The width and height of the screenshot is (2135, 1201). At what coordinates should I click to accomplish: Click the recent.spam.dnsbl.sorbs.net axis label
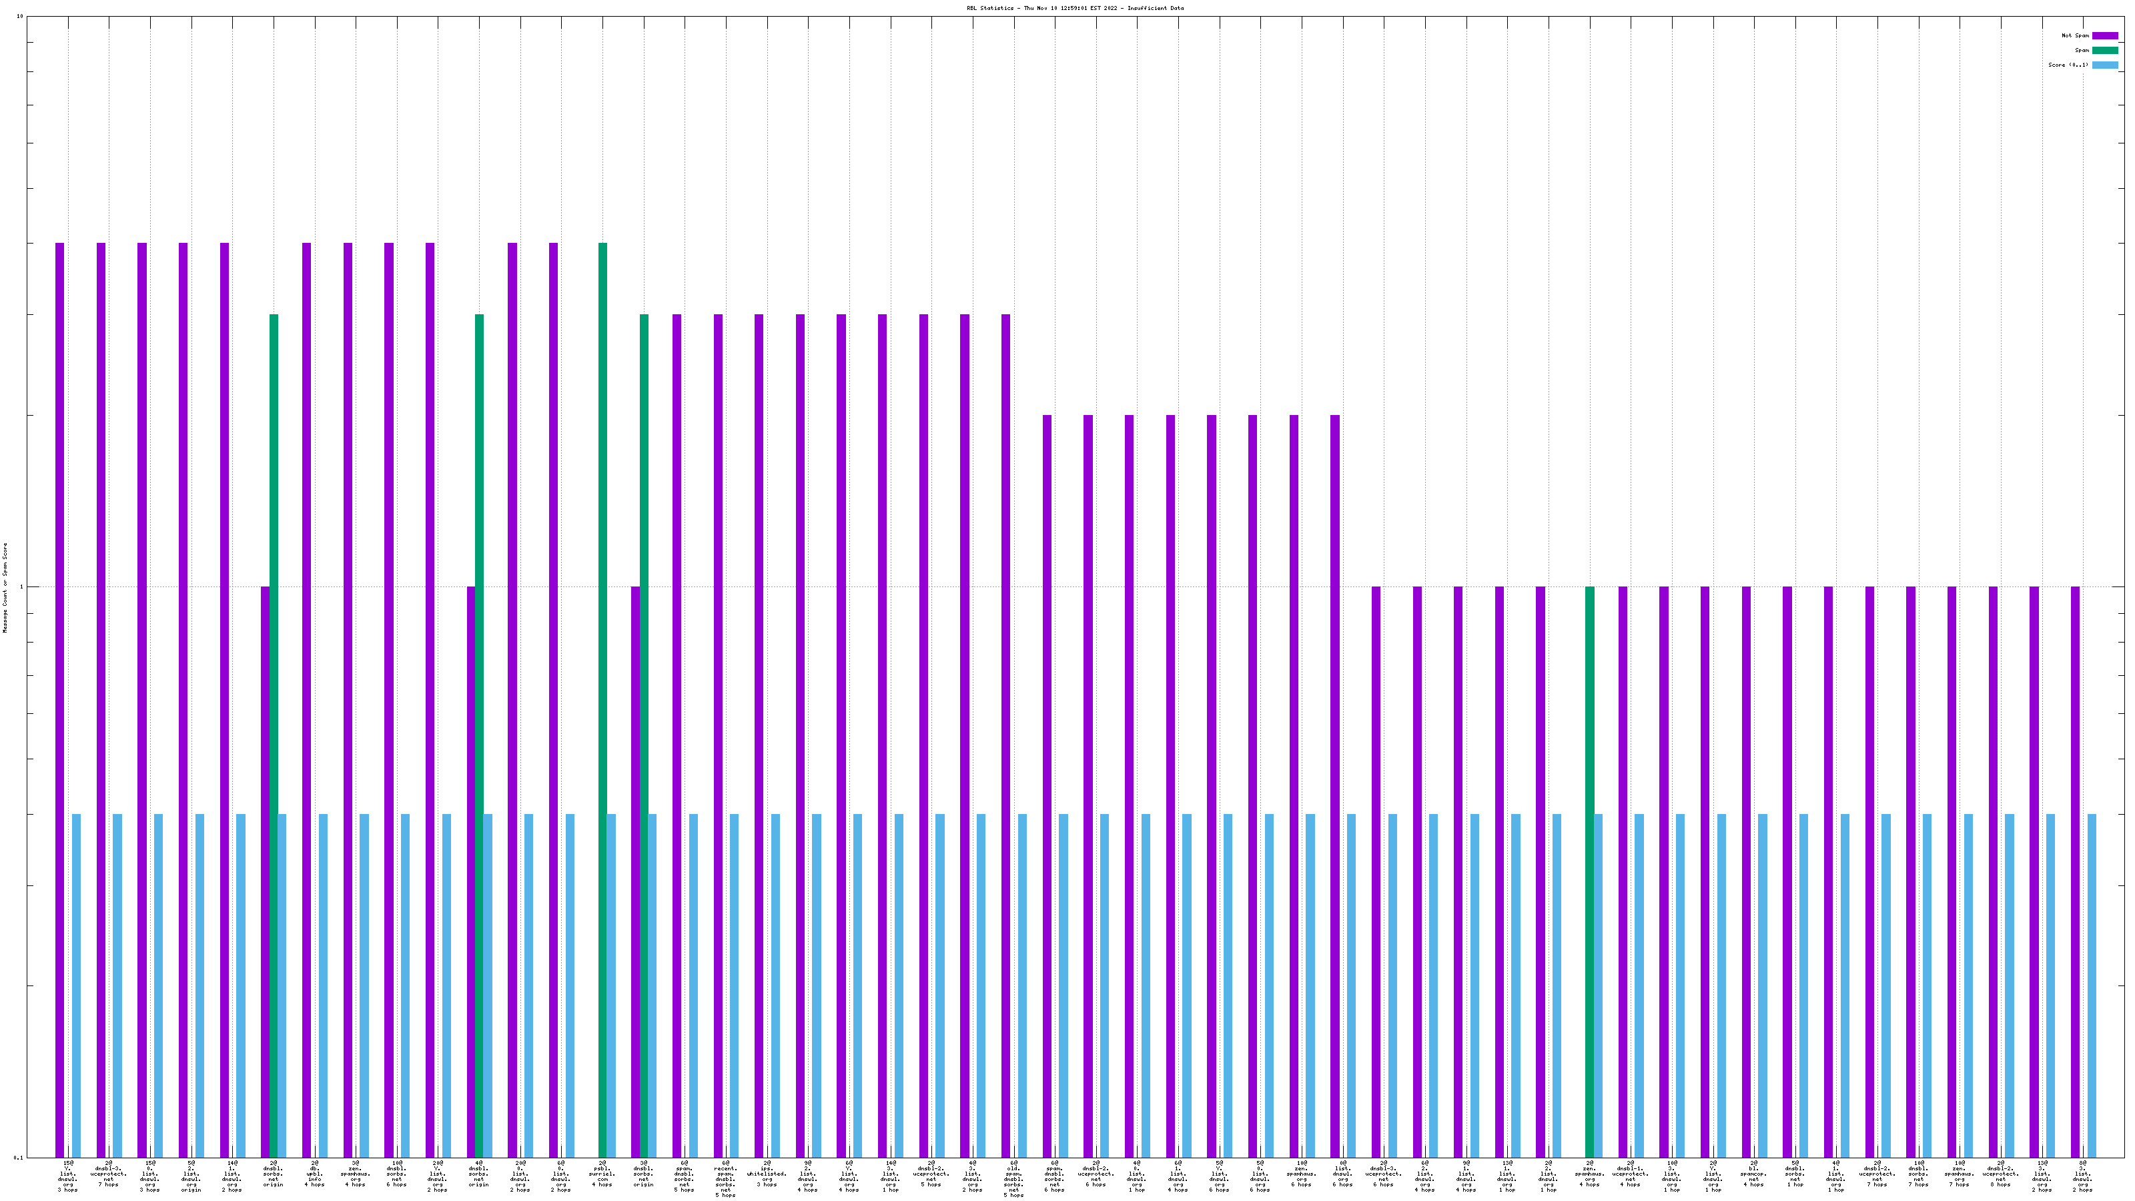pyautogui.click(x=725, y=1178)
